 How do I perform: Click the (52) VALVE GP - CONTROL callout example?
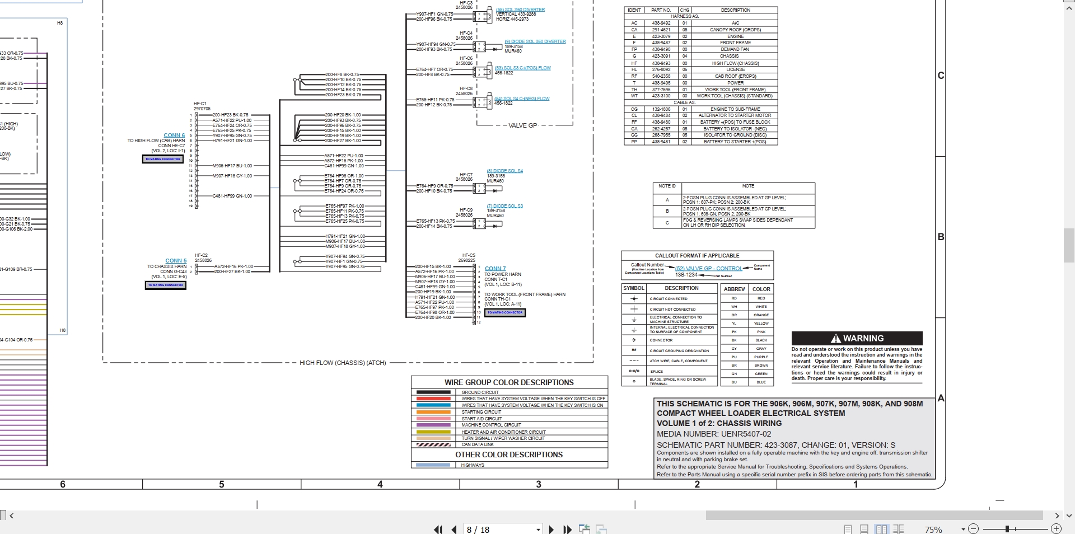tap(709, 269)
